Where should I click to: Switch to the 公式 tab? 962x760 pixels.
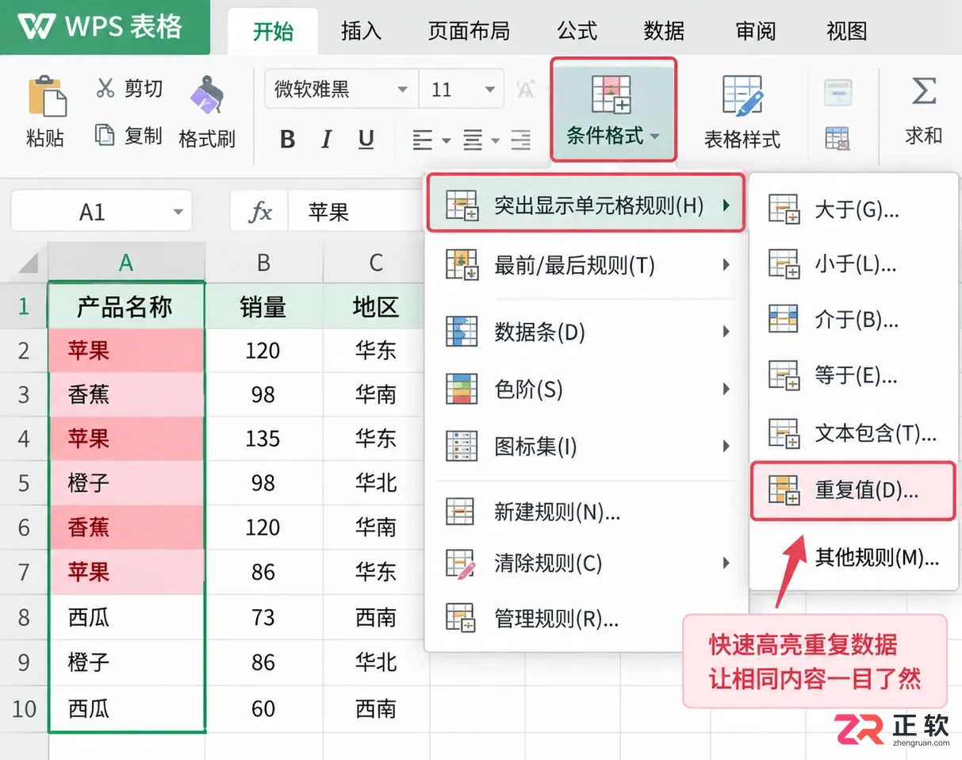click(577, 31)
